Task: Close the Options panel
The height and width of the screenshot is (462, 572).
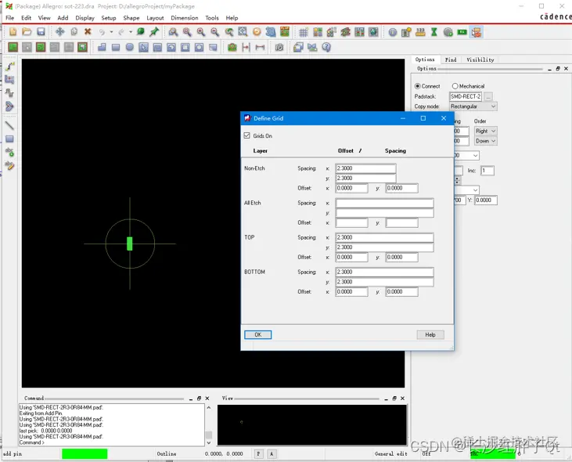Action: click(x=566, y=69)
